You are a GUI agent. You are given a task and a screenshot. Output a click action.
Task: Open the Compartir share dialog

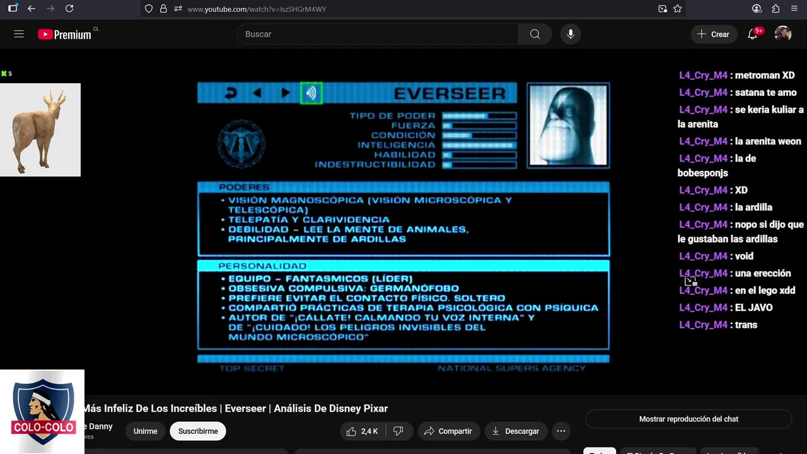(x=448, y=431)
